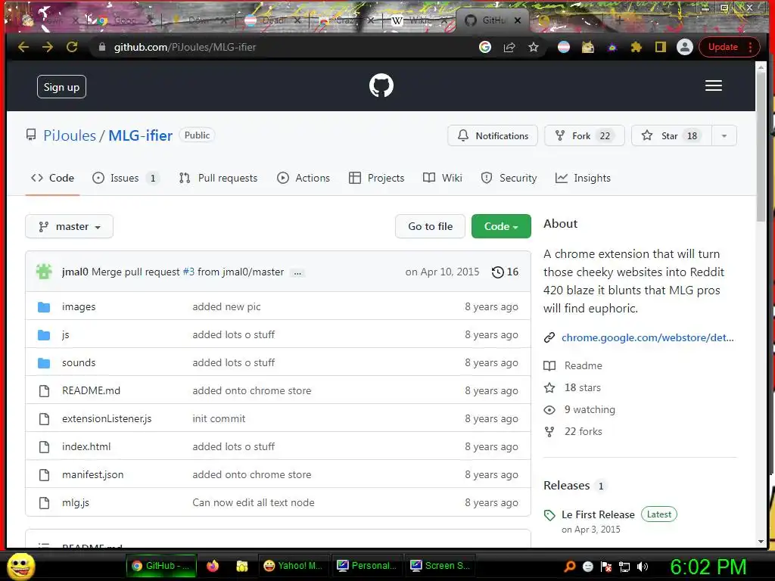Open the browser side panel icon
The image size is (775, 581).
[x=660, y=47]
